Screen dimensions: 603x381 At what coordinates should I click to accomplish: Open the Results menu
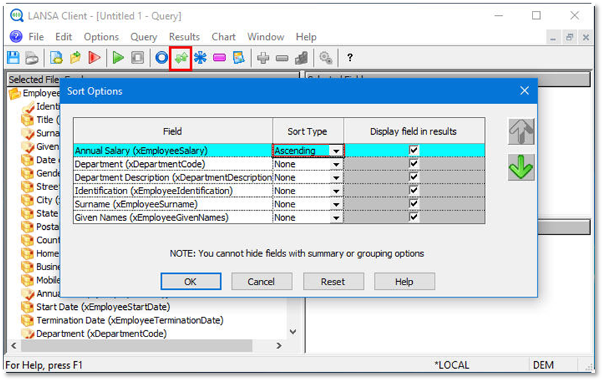tap(184, 37)
